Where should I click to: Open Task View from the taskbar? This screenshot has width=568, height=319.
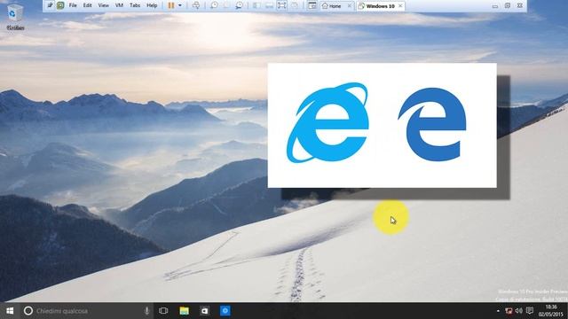pyautogui.click(x=163, y=311)
